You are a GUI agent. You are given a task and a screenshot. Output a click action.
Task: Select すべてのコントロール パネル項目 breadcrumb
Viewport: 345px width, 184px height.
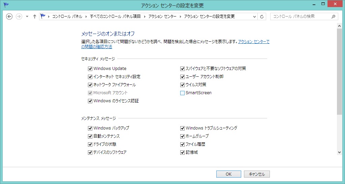tap(115, 16)
